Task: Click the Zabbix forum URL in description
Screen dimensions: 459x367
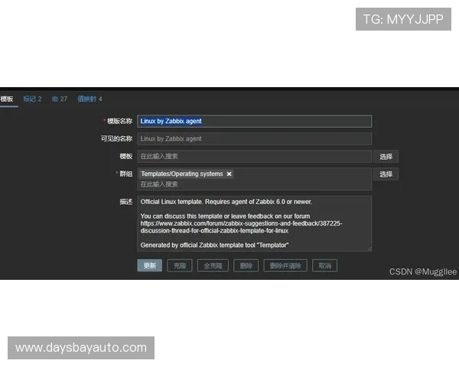Action: click(x=241, y=223)
